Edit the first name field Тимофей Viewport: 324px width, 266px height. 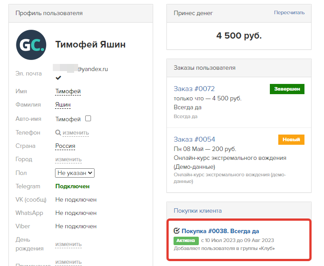coord(68,91)
